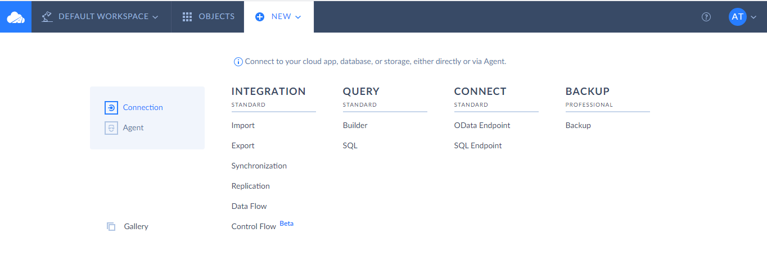The height and width of the screenshot is (260, 767).
Task: Click the workspace icon beside Default Workspace
Action: click(x=47, y=17)
